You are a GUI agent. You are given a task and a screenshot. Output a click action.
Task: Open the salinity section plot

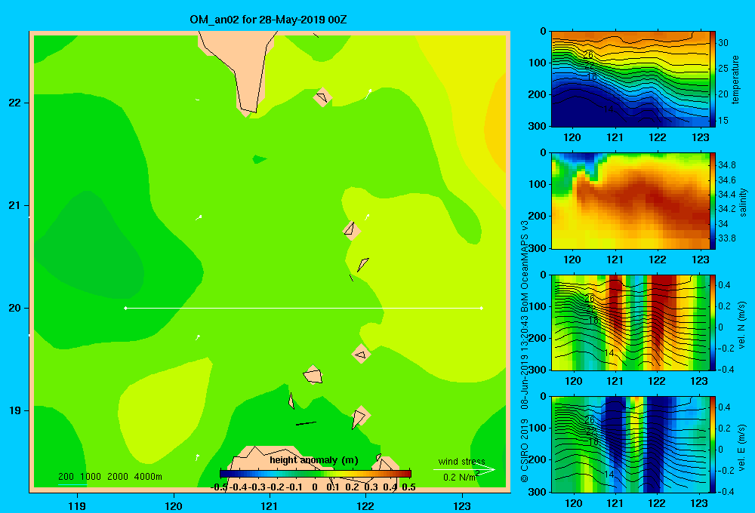tap(630, 201)
